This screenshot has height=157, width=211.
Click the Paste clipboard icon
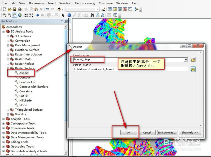pyautogui.click(x=36, y=9)
